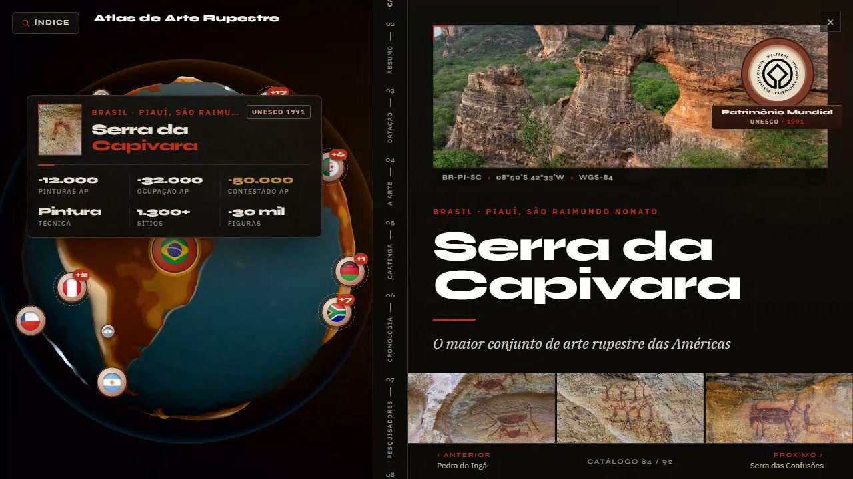Jump to section 06 Cronologia
853x479 pixels.
pos(390,327)
